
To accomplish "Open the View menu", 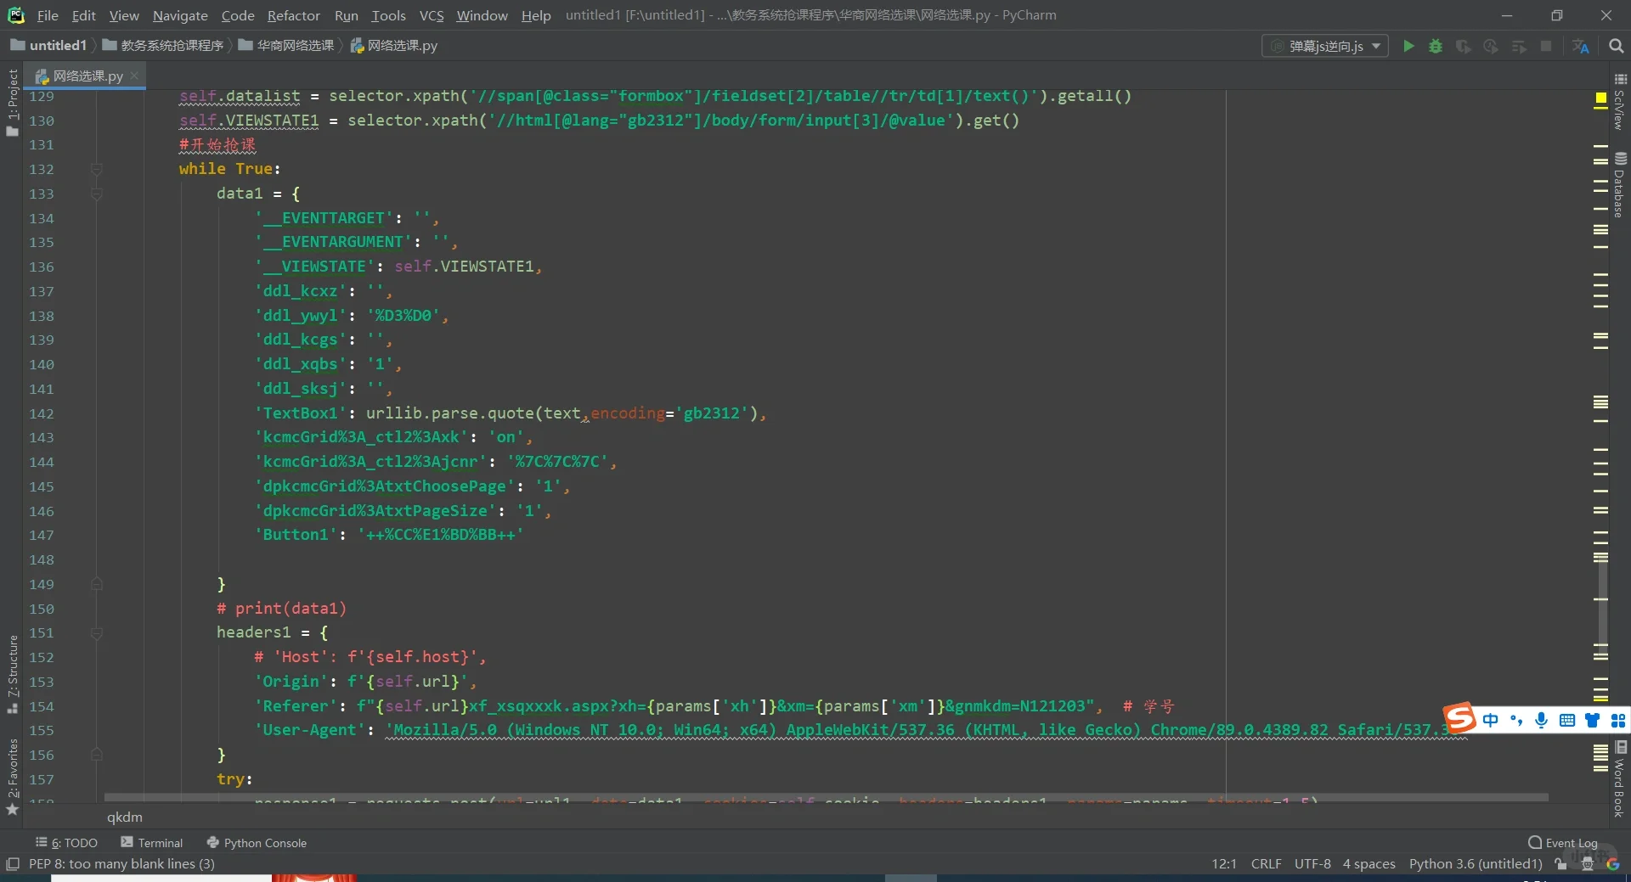I will [124, 15].
